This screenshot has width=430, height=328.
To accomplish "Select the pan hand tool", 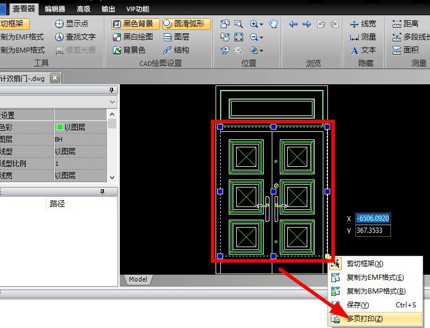I will (273, 24).
